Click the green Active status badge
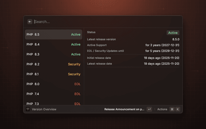206x129 pixels. [173, 33]
